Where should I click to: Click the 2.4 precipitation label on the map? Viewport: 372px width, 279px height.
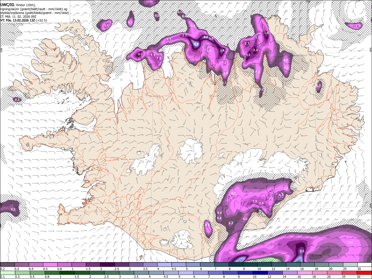[255, 50]
